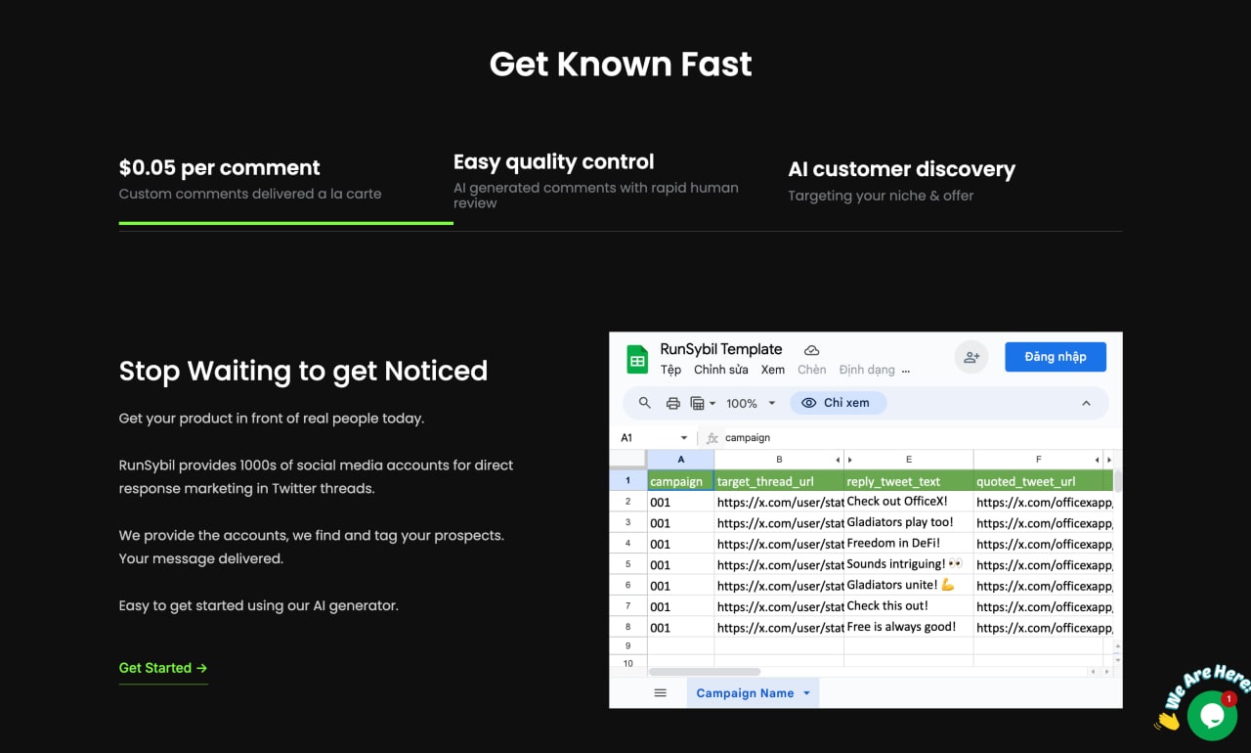Click the reply_tweet_text header cell
1251x753 pixels.
909,481
